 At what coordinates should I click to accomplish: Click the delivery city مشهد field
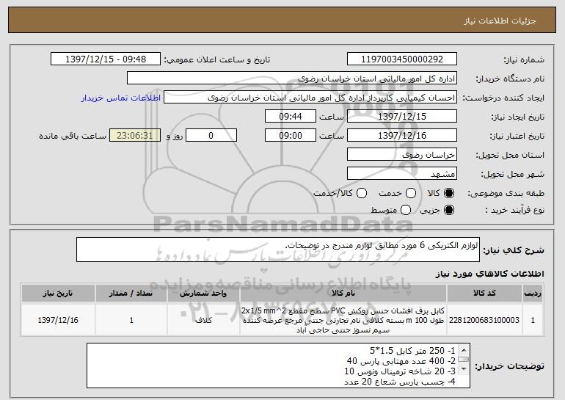[402, 174]
